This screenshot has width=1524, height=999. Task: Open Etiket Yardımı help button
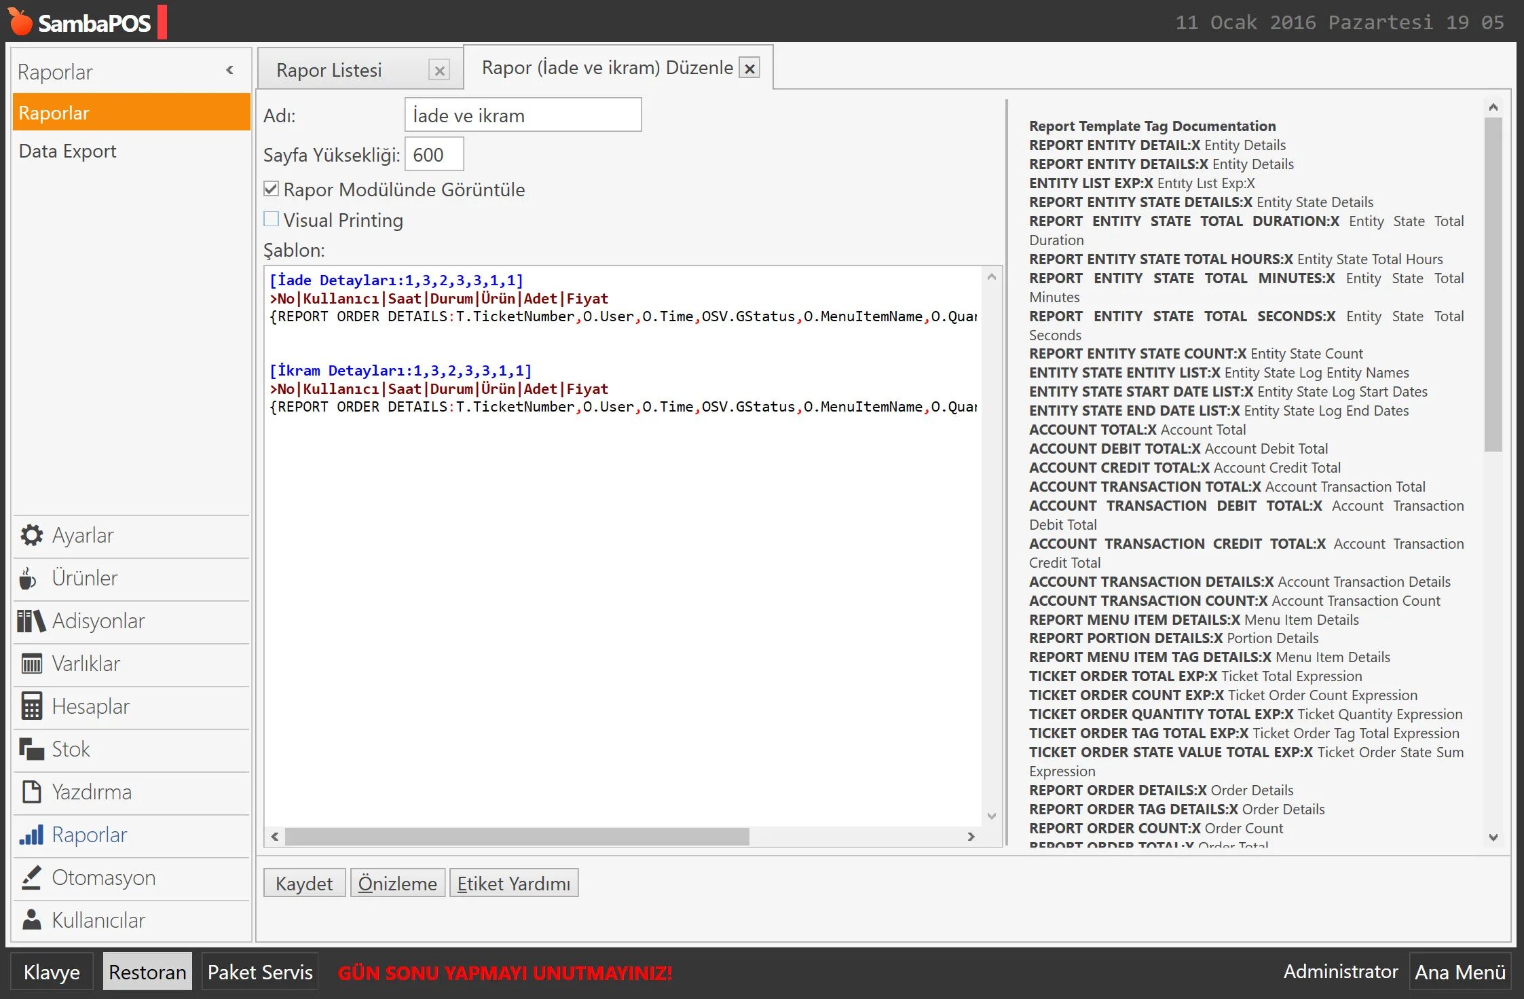pos(514,883)
